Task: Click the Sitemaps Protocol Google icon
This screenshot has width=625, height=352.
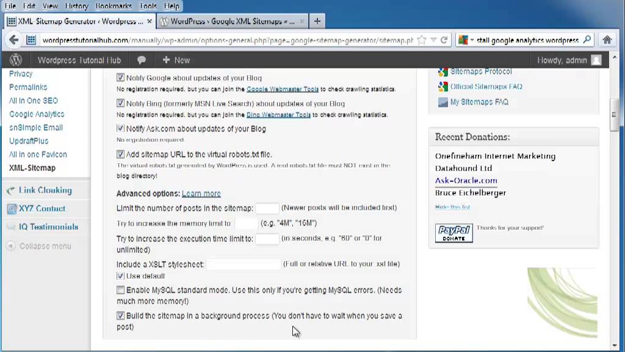Action: point(443,72)
